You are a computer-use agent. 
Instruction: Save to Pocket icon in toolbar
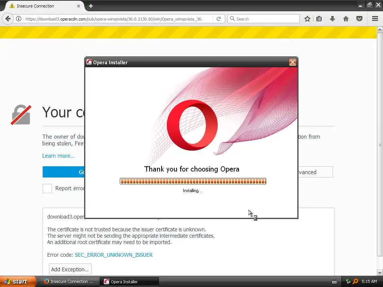pyautogui.click(x=359, y=19)
